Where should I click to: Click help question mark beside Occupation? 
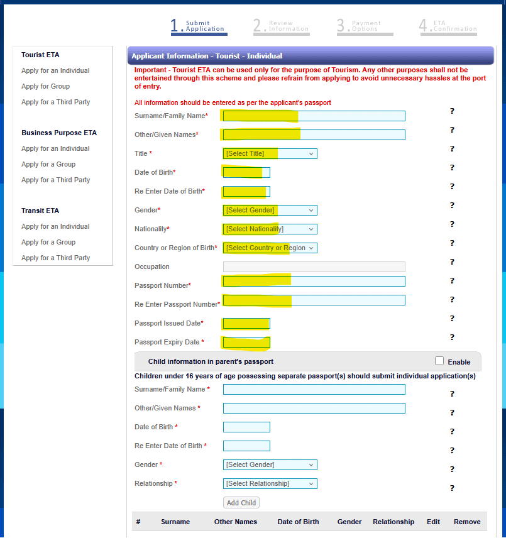[452, 262]
